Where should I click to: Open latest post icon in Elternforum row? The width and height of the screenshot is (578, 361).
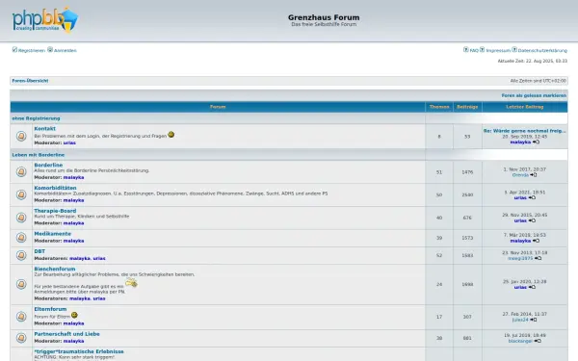pyautogui.click(x=534, y=320)
